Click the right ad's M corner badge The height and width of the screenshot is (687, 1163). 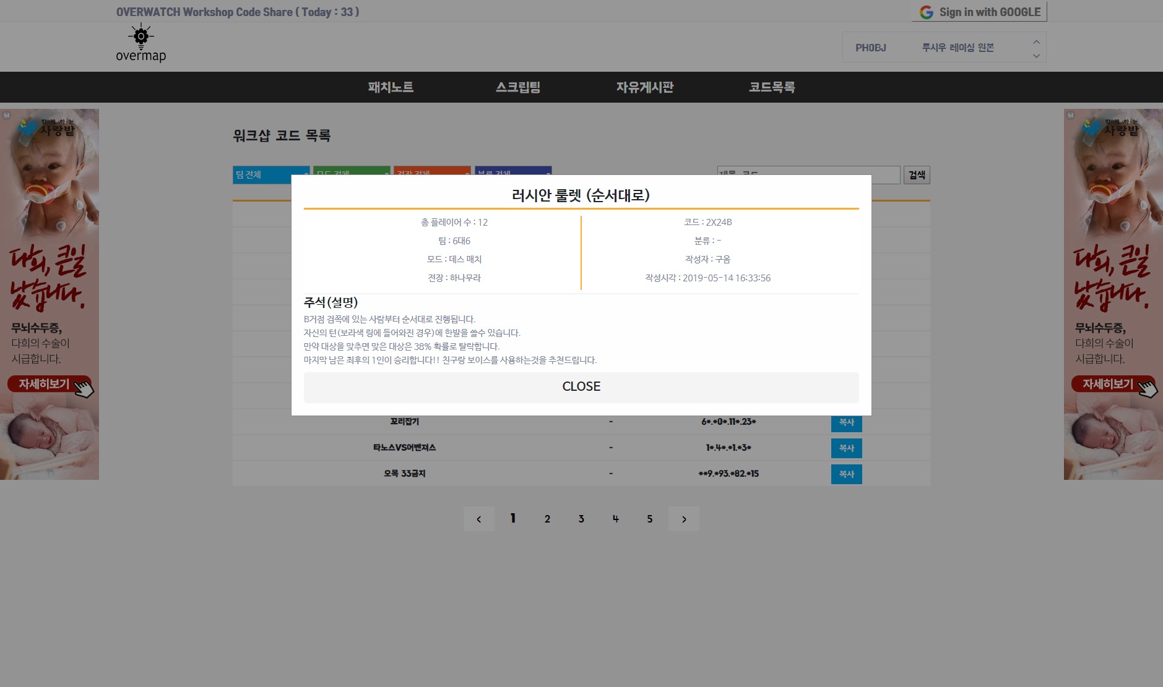(1070, 116)
